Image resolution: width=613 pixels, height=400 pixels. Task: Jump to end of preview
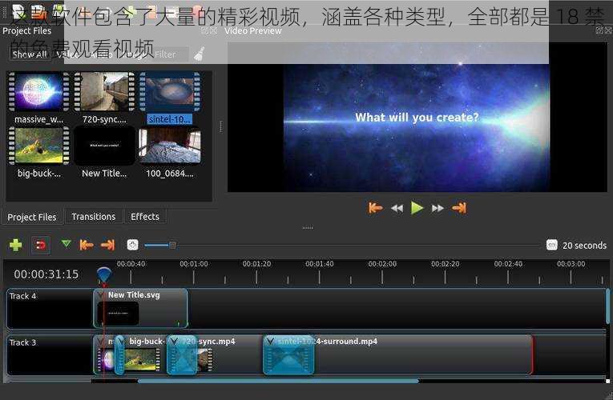coord(459,208)
